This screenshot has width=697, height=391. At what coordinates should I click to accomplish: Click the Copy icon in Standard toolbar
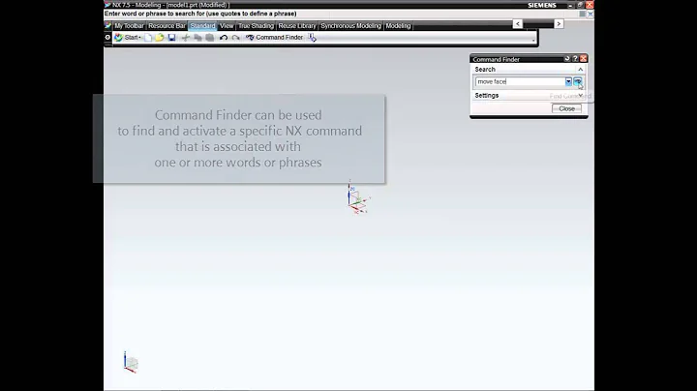pyautogui.click(x=197, y=38)
